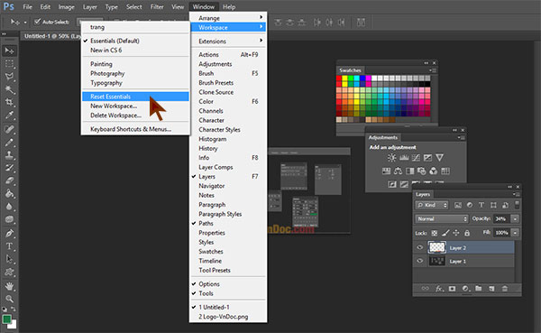Add a Levels adjustment

click(x=404, y=158)
